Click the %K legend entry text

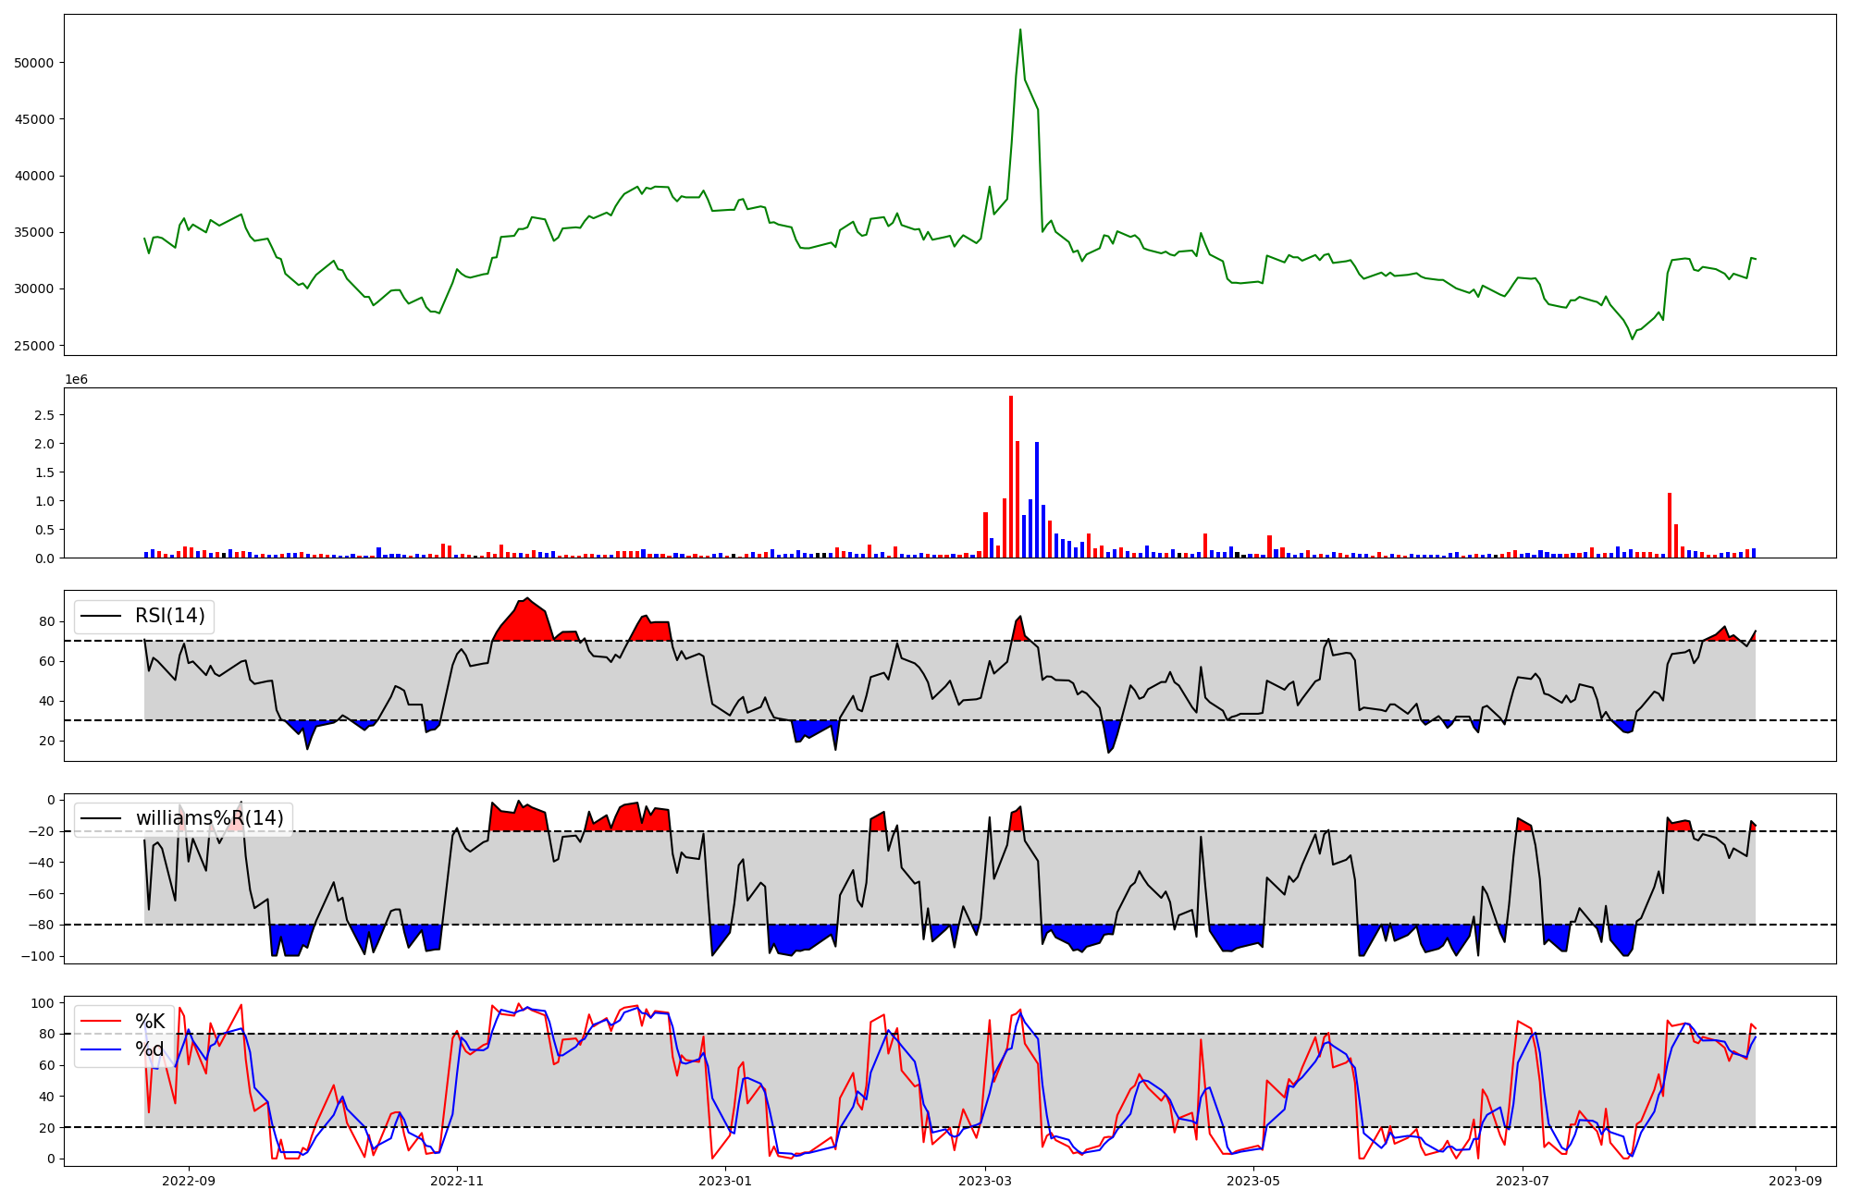[x=150, y=1021]
